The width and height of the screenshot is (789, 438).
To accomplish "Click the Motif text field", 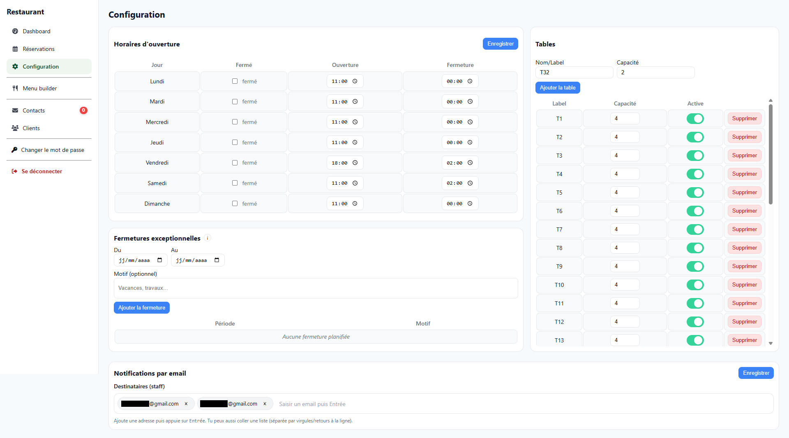I will click(316, 288).
